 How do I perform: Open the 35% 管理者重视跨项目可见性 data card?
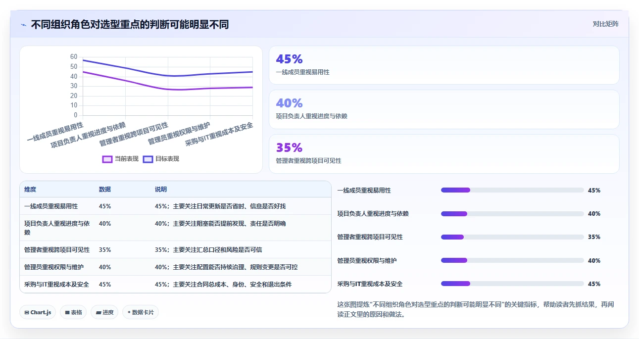(x=444, y=154)
